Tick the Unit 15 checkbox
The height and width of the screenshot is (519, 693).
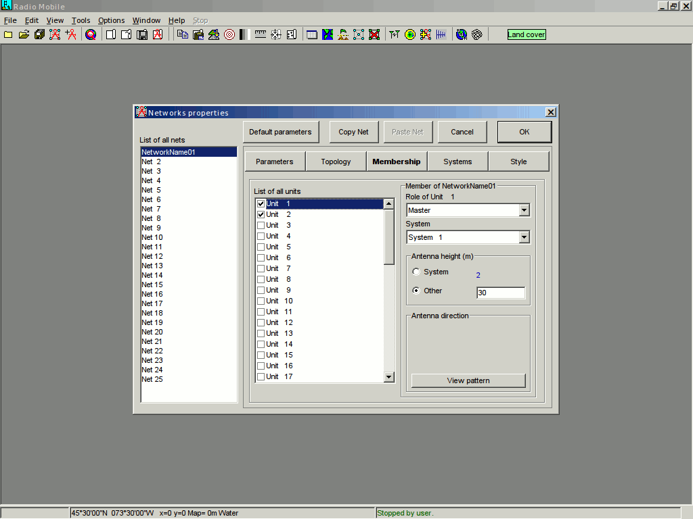[x=261, y=355]
